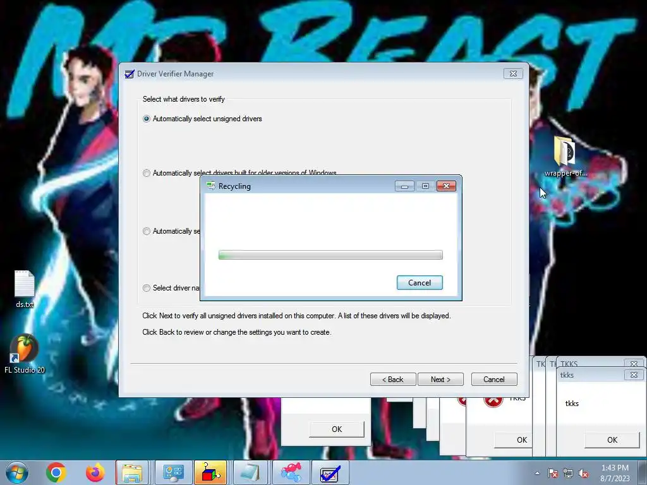Image resolution: width=647 pixels, height=485 pixels.
Task: Switch to the colored blocks taskbar app
Action: [x=210, y=472]
